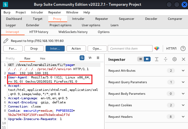Viewport: 188px width, 129px height.
Task: Switch editor to Raw view
Action: [x=27, y=59]
